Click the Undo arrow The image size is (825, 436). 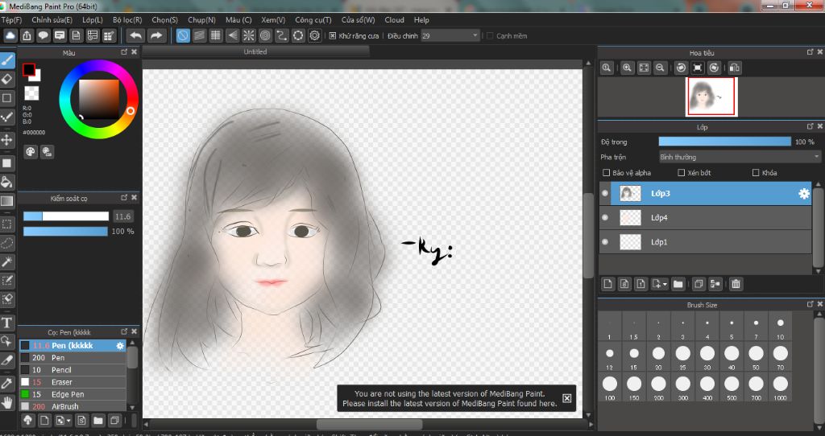click(x=135, y=35)
